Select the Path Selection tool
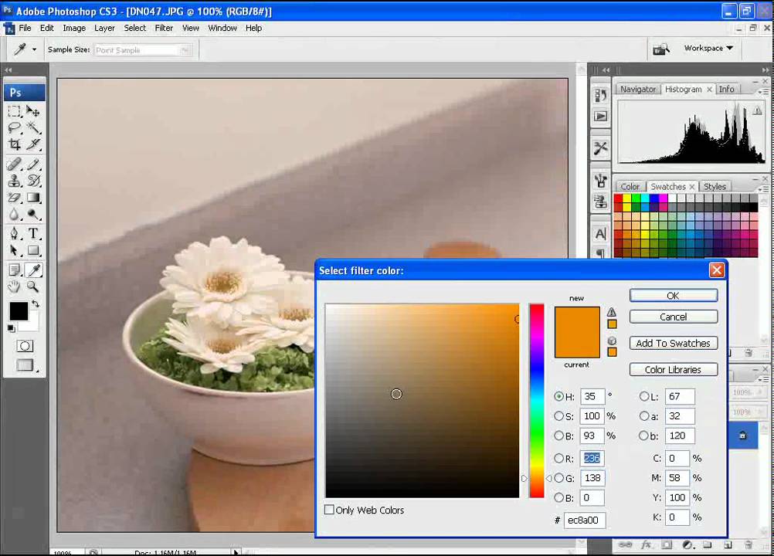The image size is (774, 556). tap(15, 250)
